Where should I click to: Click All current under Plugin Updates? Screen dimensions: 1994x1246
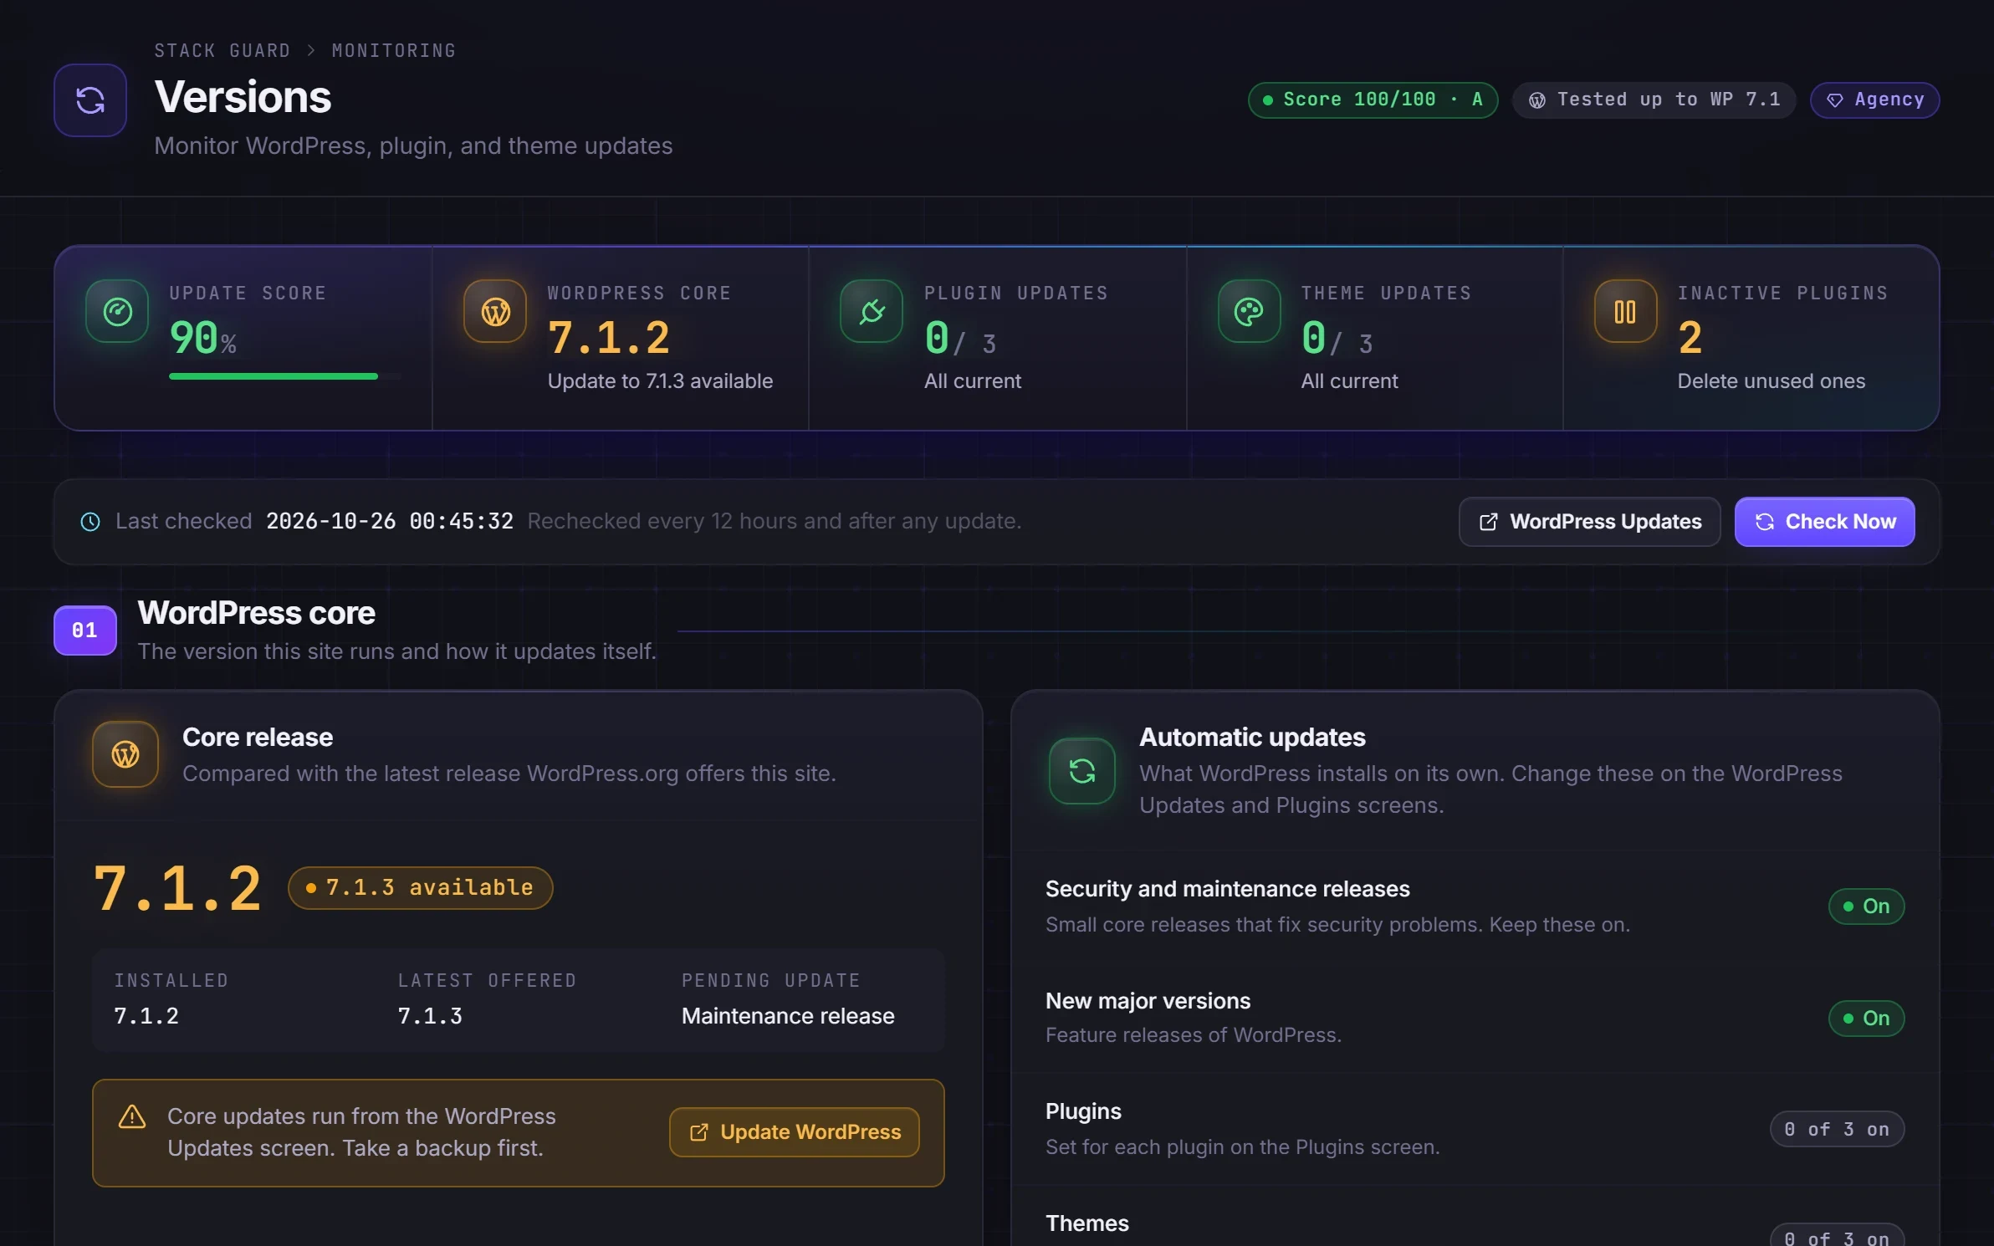click(x=973, y=381)
